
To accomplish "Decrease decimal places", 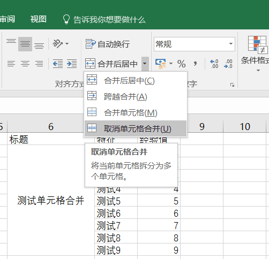I will [228, 64].
